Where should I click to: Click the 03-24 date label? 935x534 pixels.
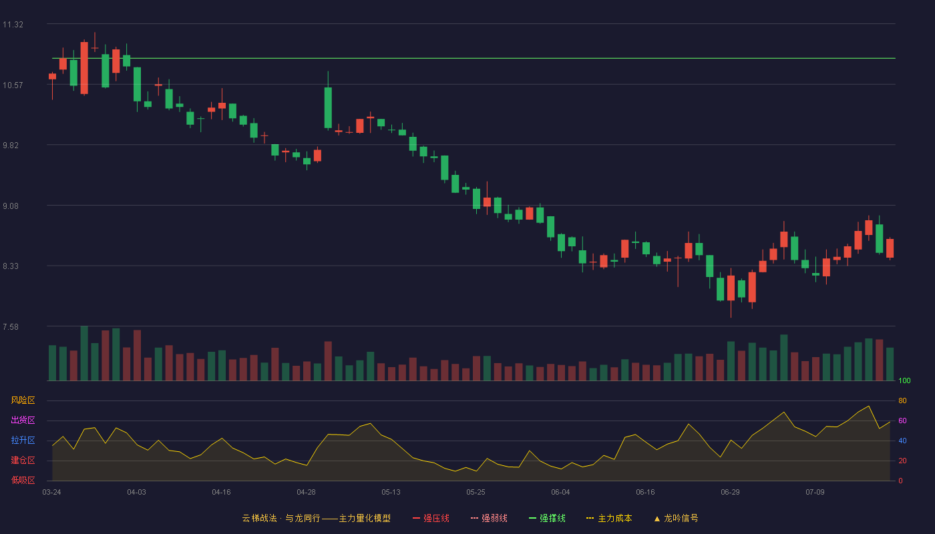point(51,492)
